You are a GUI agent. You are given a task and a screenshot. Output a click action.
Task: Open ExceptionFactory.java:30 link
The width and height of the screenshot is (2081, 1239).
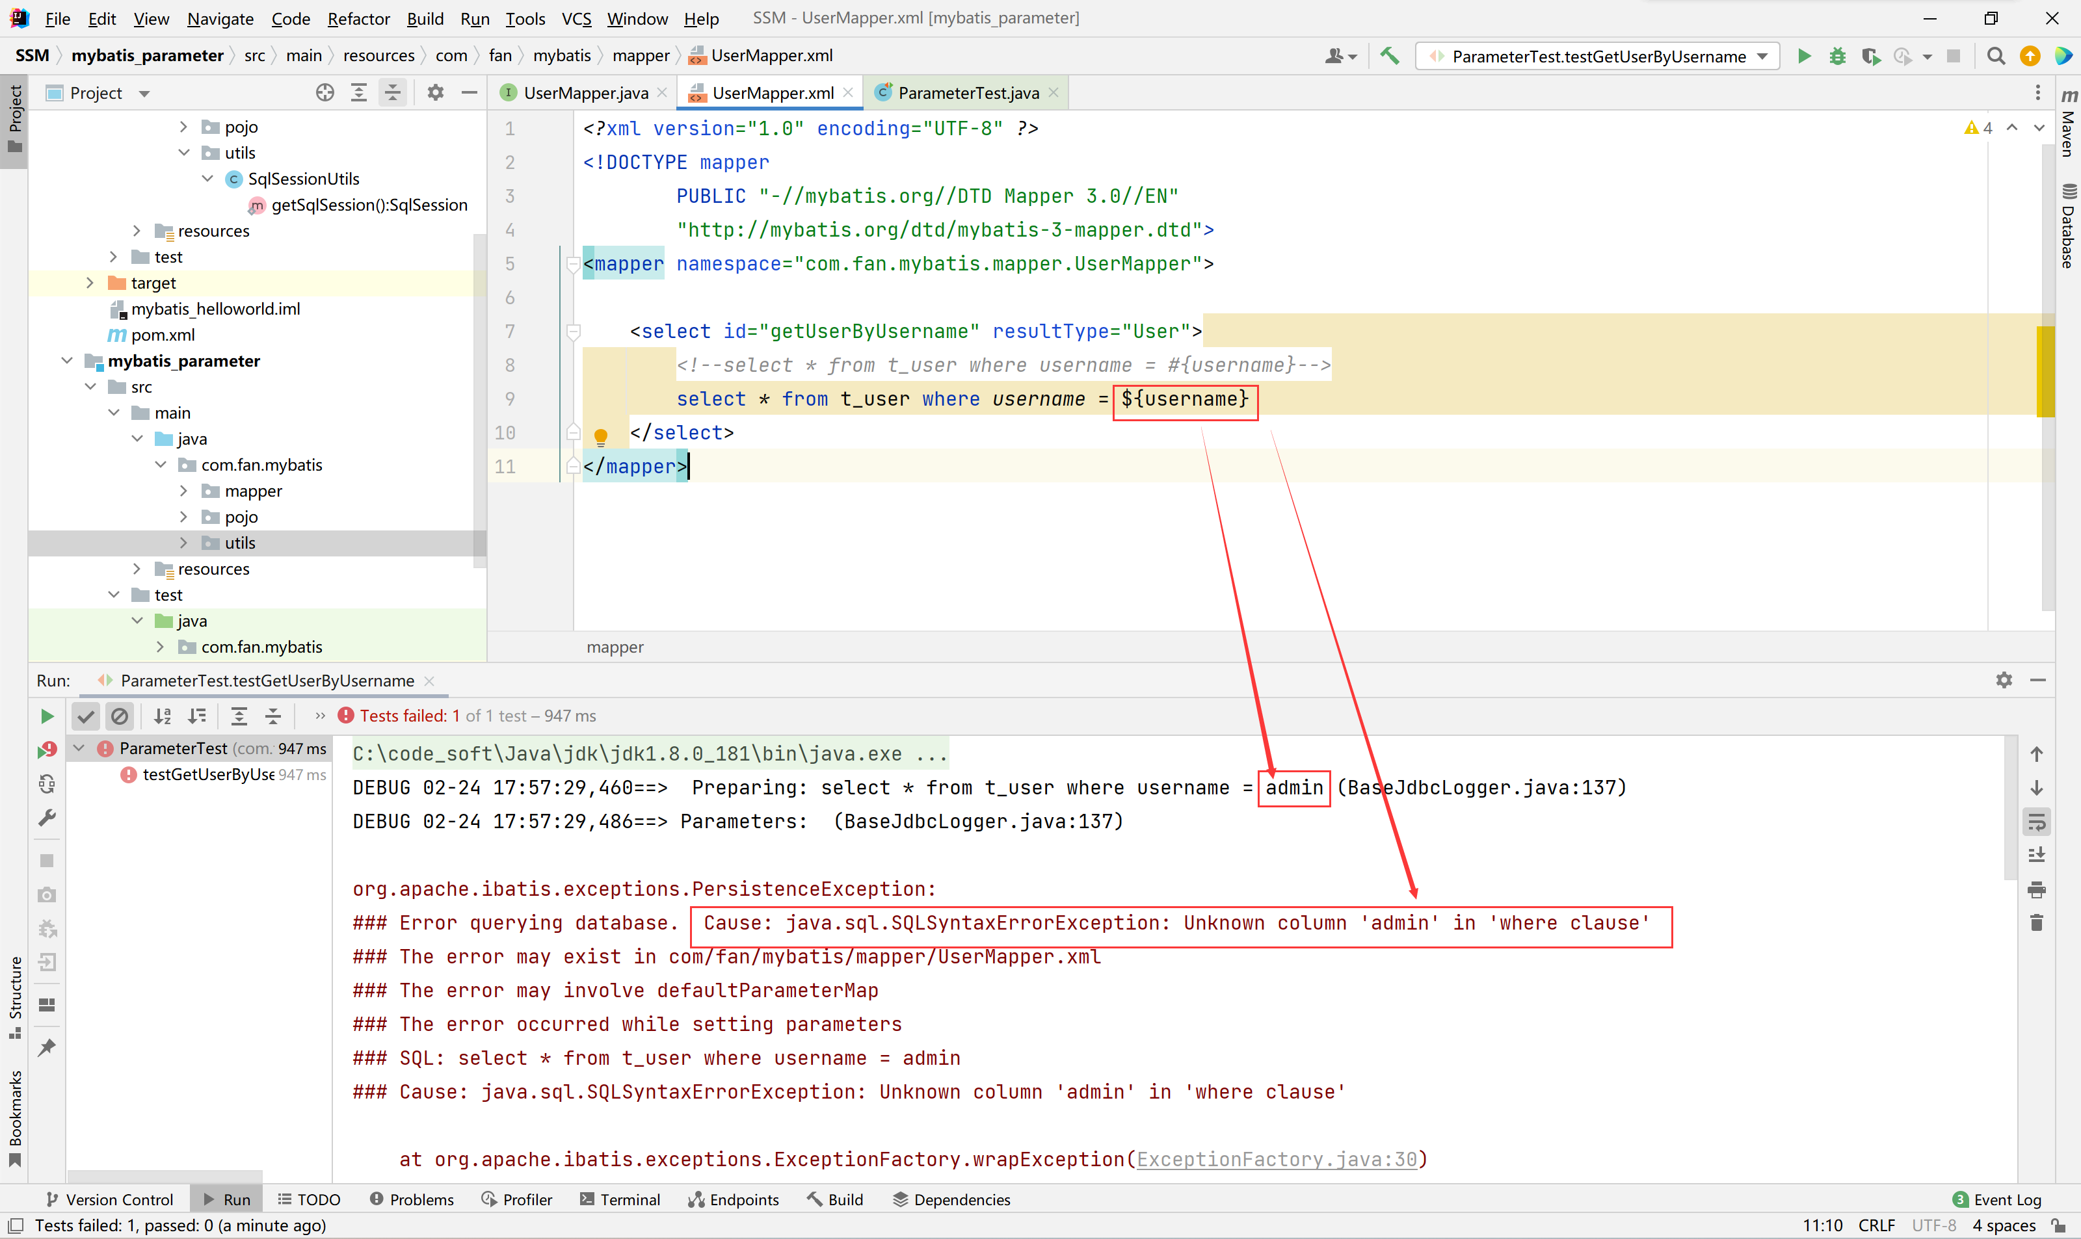pos(1277,1159)
